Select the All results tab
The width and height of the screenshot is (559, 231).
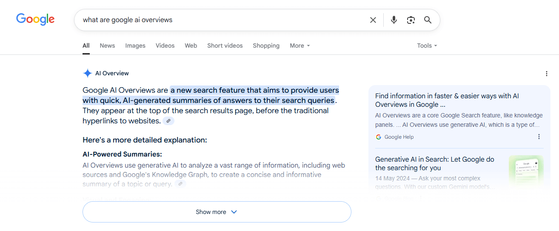point(86,46)
